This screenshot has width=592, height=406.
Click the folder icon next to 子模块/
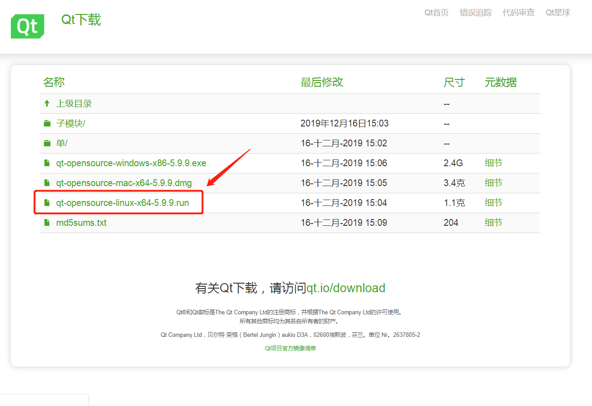pyautogui.click(x=47, y=123)
